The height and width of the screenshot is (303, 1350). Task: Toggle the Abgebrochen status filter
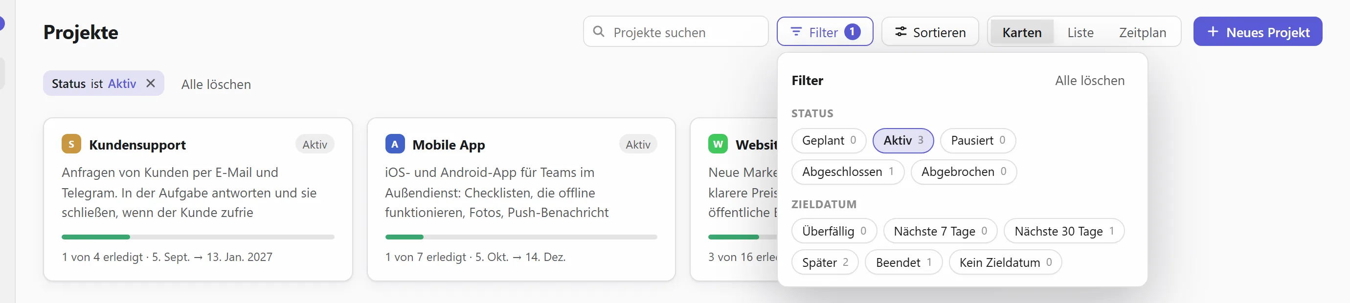(964, 172)
